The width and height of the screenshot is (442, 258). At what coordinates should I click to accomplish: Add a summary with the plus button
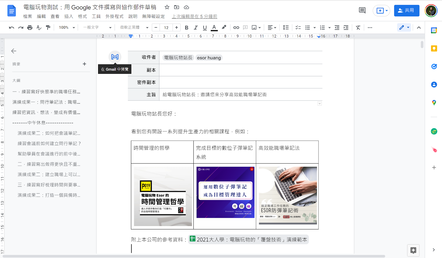(x=85, y=64)
